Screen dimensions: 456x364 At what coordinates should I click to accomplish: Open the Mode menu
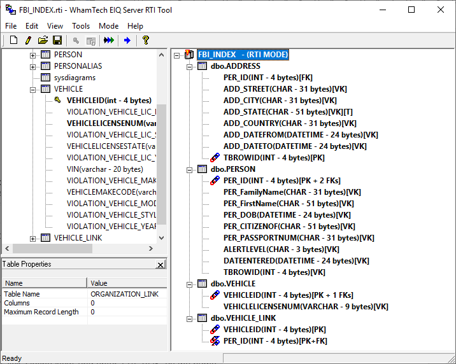[x=108, y=26]
